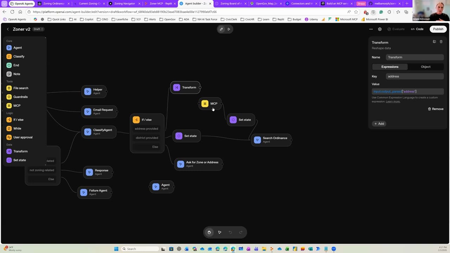Add a new expression entry

coord(379,124)
